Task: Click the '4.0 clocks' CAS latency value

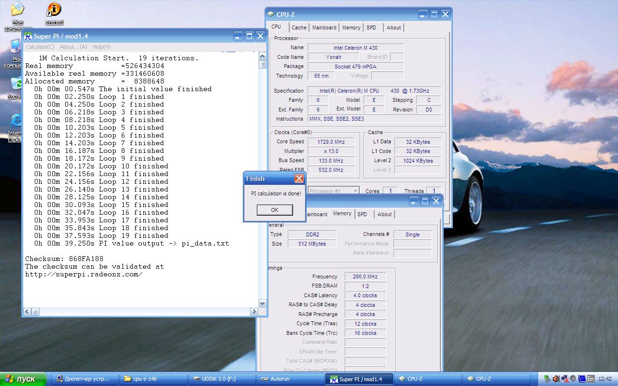Action: (x=365, y=295)
